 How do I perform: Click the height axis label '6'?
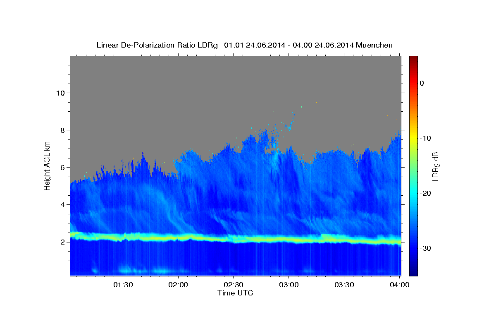pyautogui.click(x=62, y=167)
